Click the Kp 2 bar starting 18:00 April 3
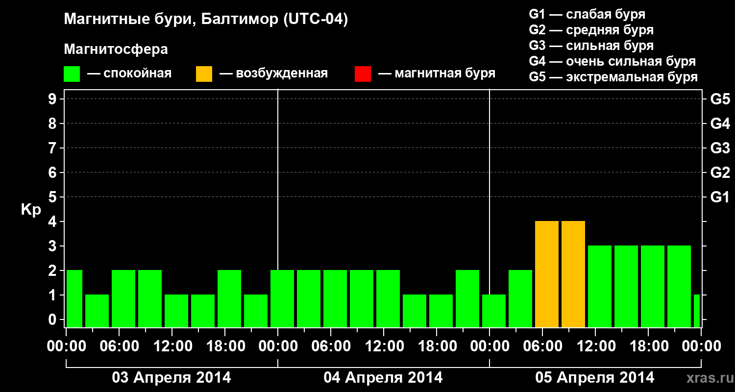735x392 pixels. 229,299
